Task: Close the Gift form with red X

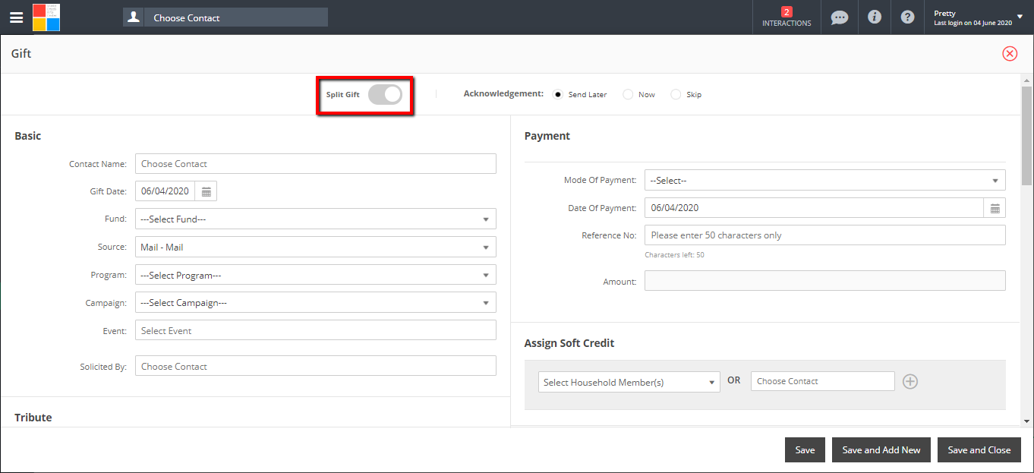Action: [1010, 53]
